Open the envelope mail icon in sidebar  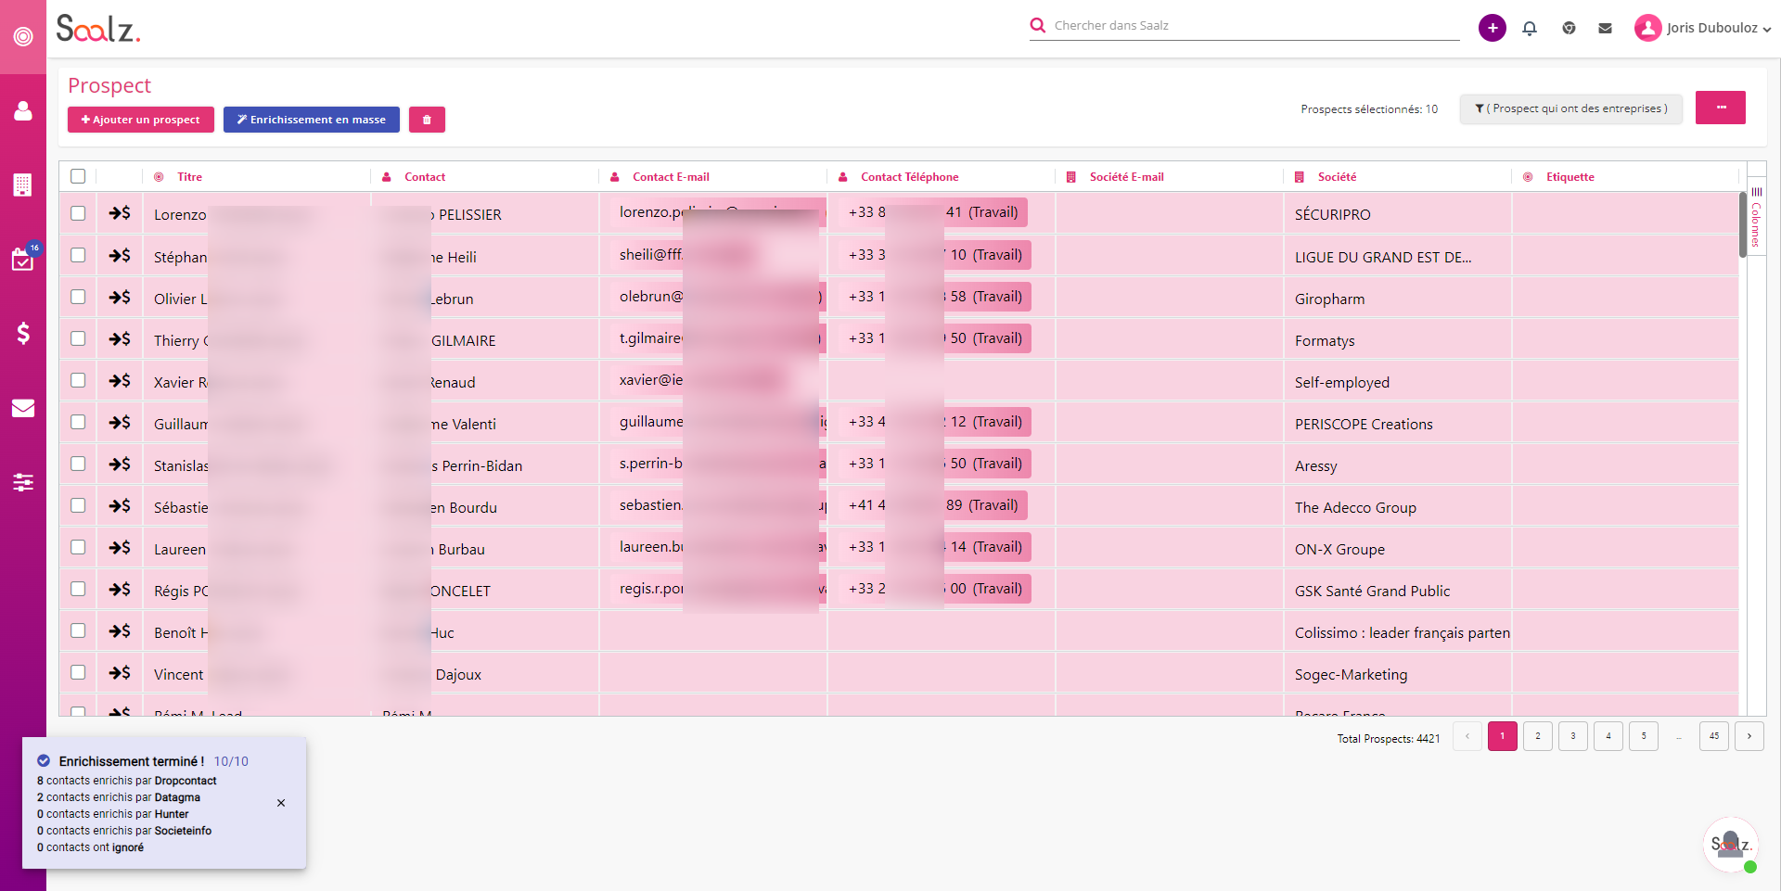click(23, 408)
